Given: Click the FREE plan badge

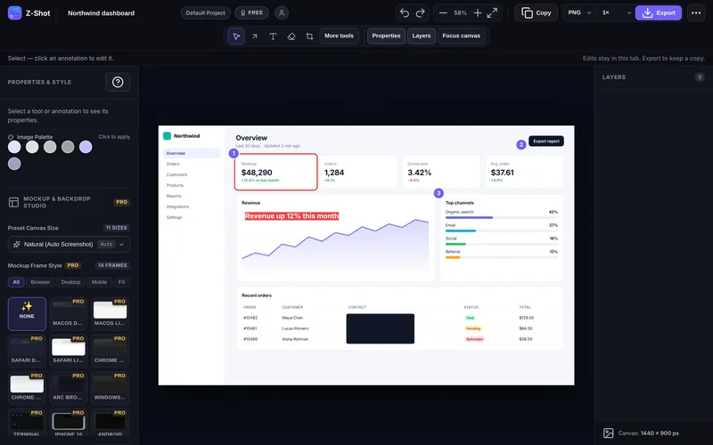Looking at the screenshot, I should pos(251,12).
